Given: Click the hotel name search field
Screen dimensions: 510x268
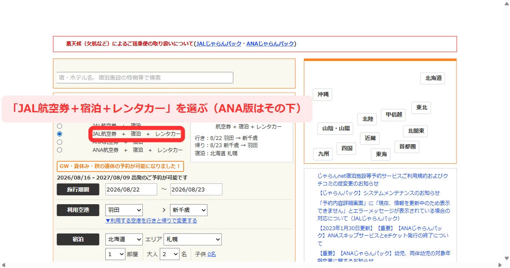Looking at the screenshot, I should click(x=145, y=77).
